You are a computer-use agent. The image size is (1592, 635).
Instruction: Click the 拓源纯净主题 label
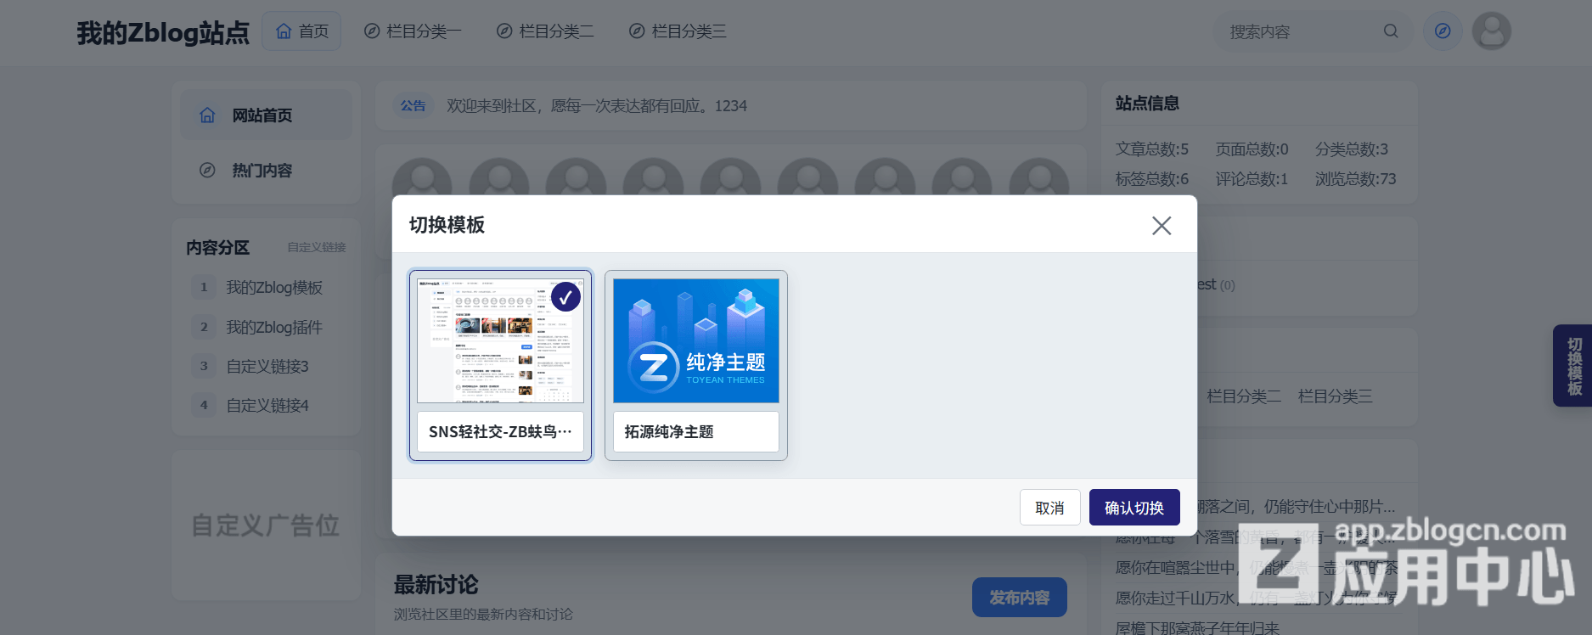(x=696, y=432)
